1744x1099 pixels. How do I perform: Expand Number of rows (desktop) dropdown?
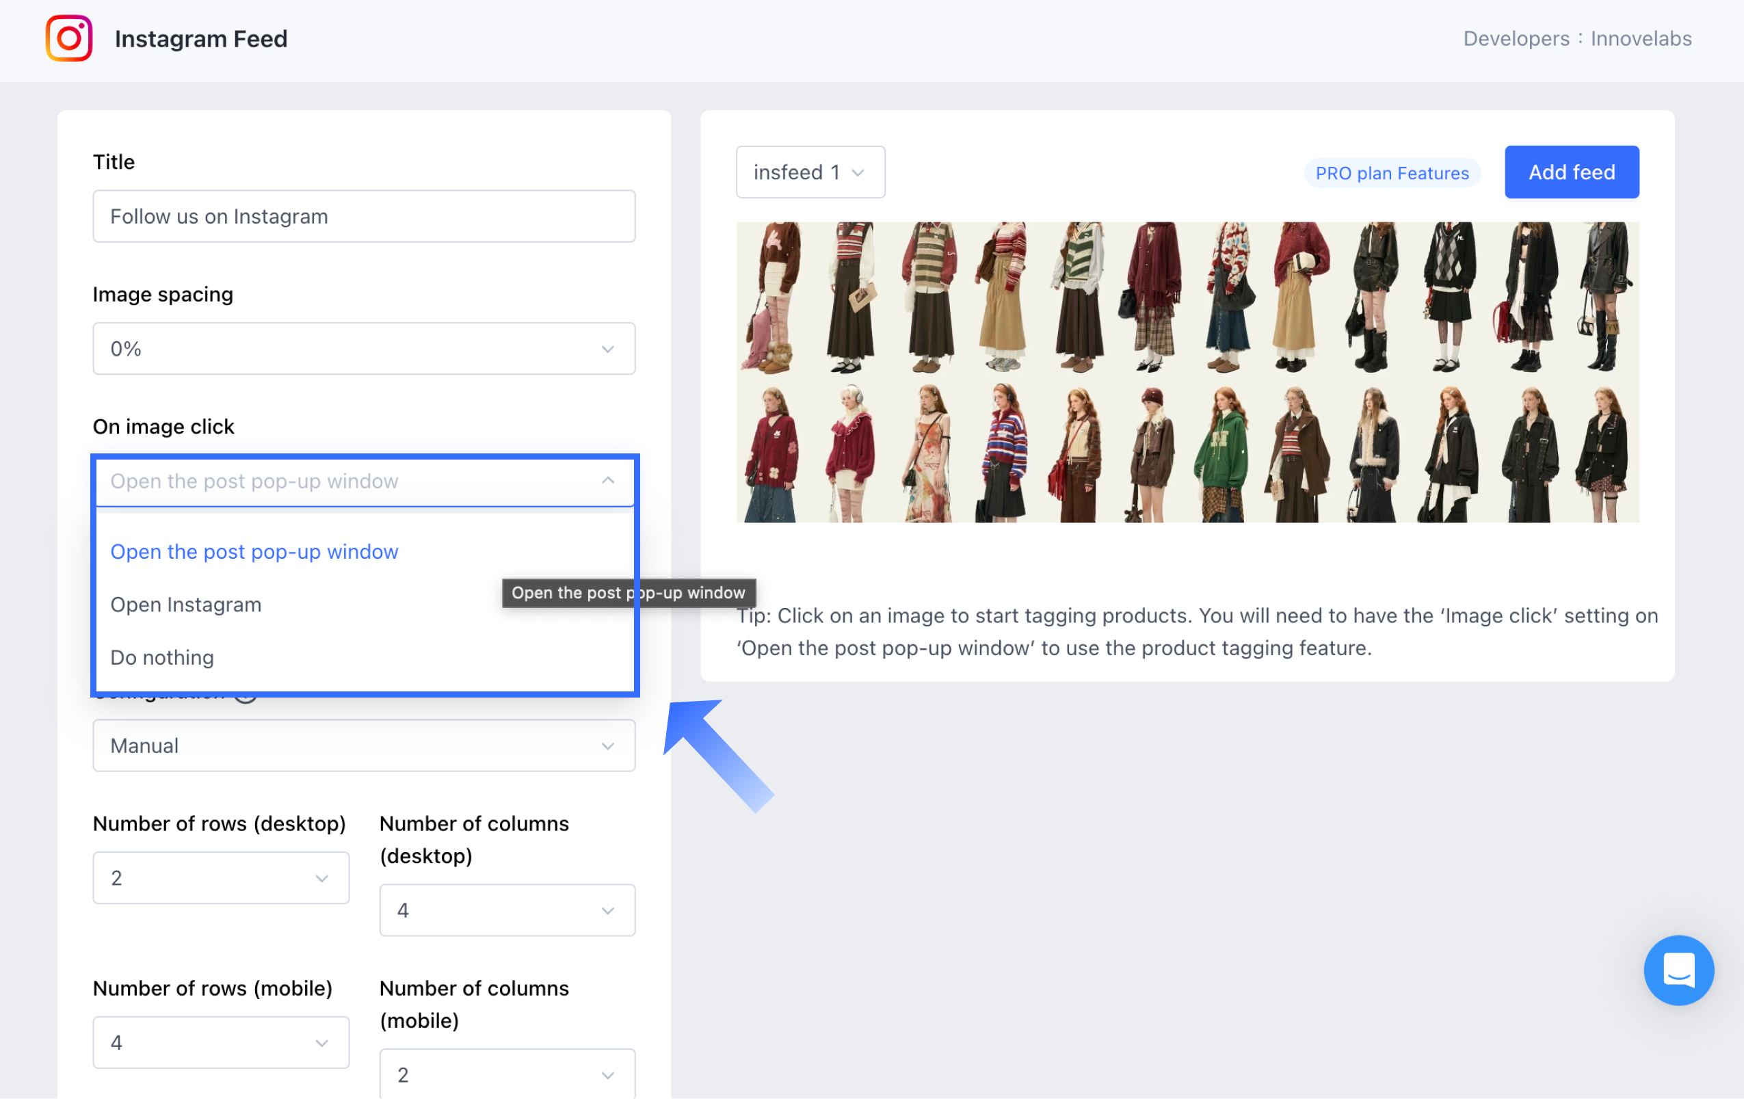(x=221, y=878)
